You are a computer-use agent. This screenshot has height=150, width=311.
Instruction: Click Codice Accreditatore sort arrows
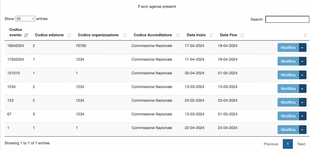click(178, 35)
